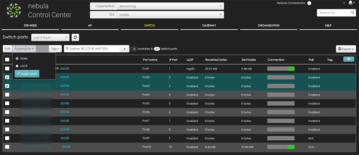Click the Port10 connection usage bar
Viewport: 359px width, 155px height.
click(281, 147)
